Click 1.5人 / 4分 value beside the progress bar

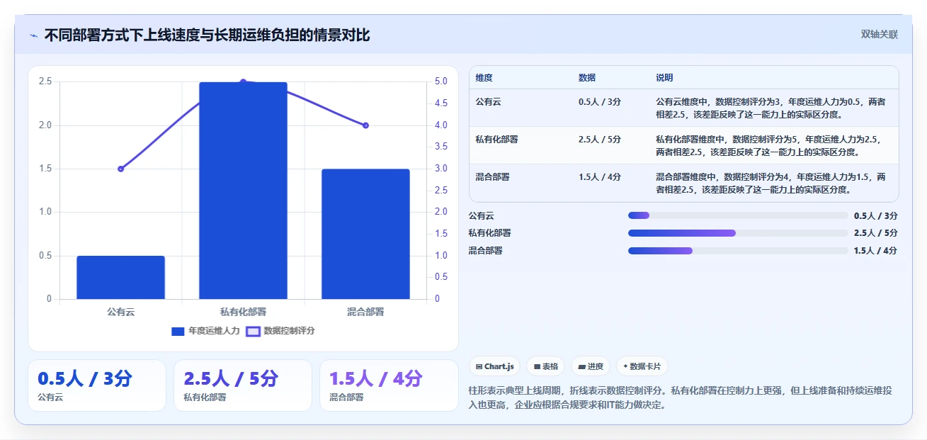pos(876,250)
